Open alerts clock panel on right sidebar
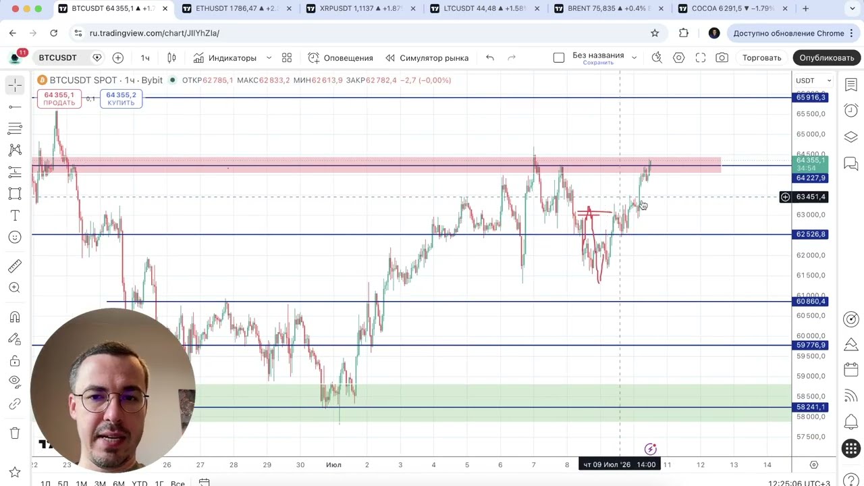The height and width of the screenshot is (486, 864). [x=851, y=110]
